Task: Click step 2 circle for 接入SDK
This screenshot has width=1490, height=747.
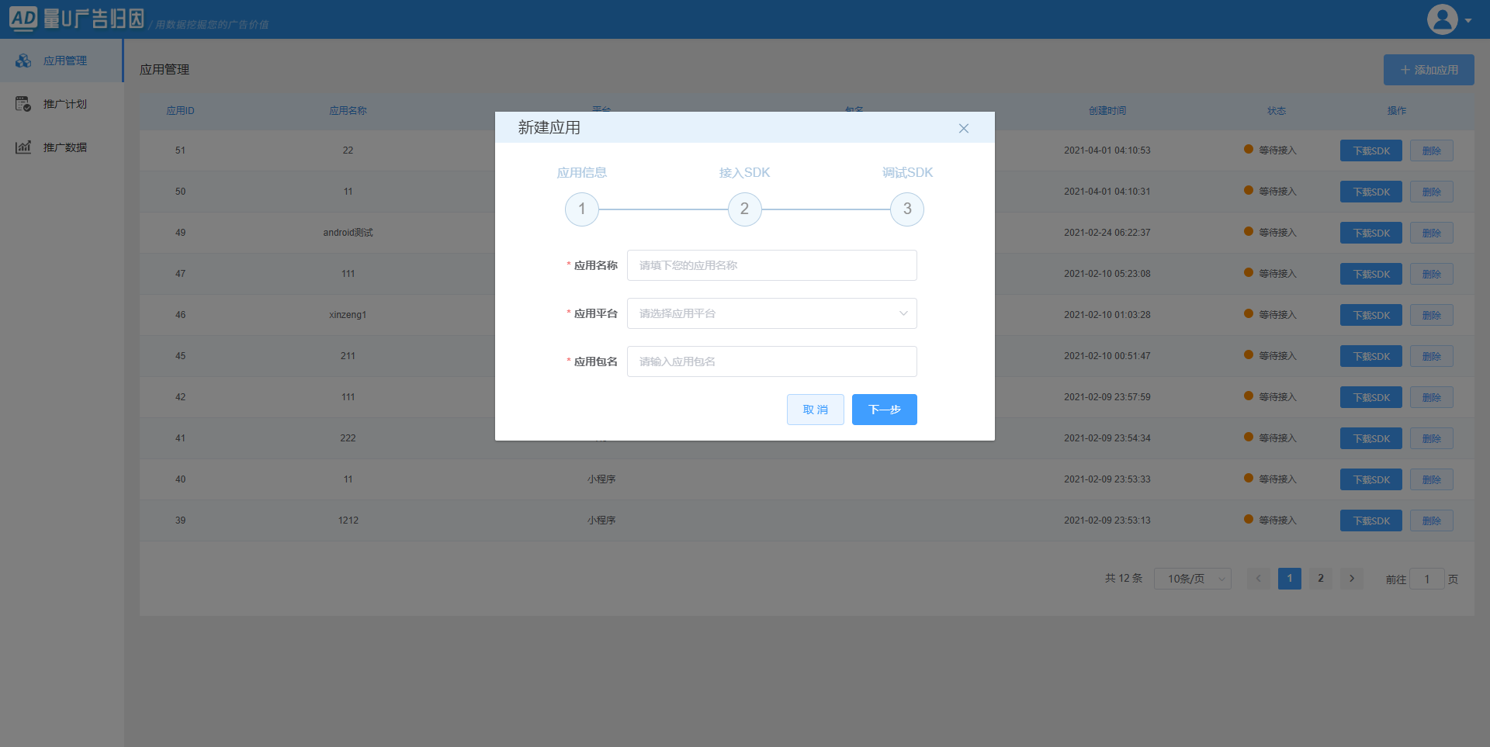Action: point(744,209)
